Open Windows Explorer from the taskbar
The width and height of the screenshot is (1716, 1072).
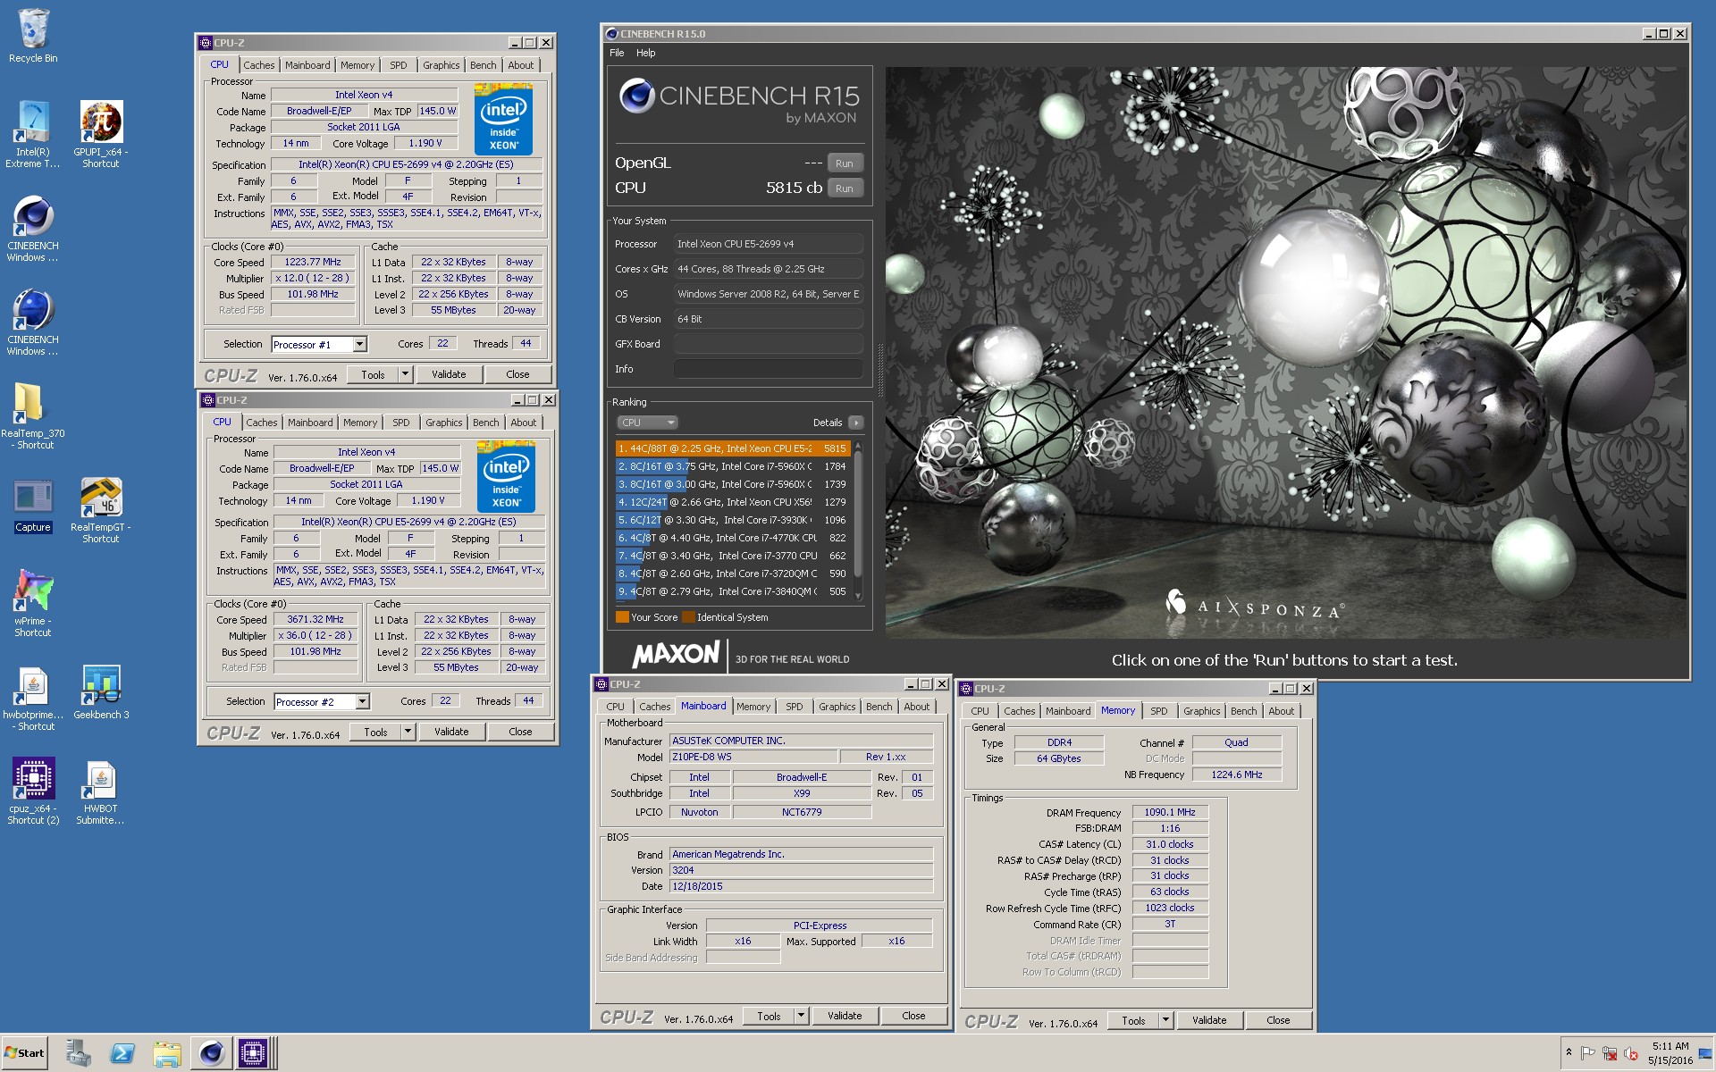coord(167,1054)
